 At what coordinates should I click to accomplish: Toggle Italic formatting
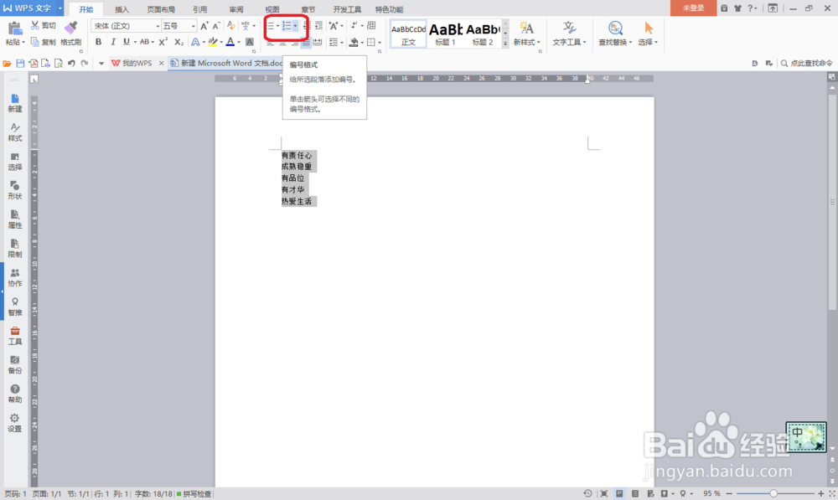[113, 42]
